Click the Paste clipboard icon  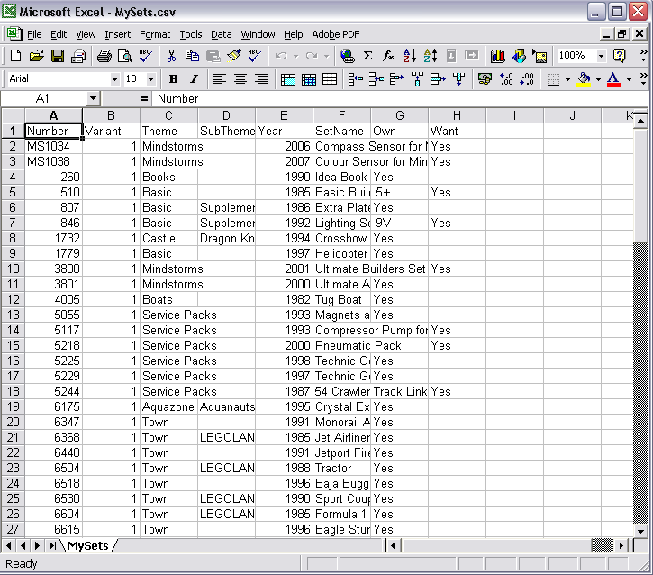pos(213,55)
